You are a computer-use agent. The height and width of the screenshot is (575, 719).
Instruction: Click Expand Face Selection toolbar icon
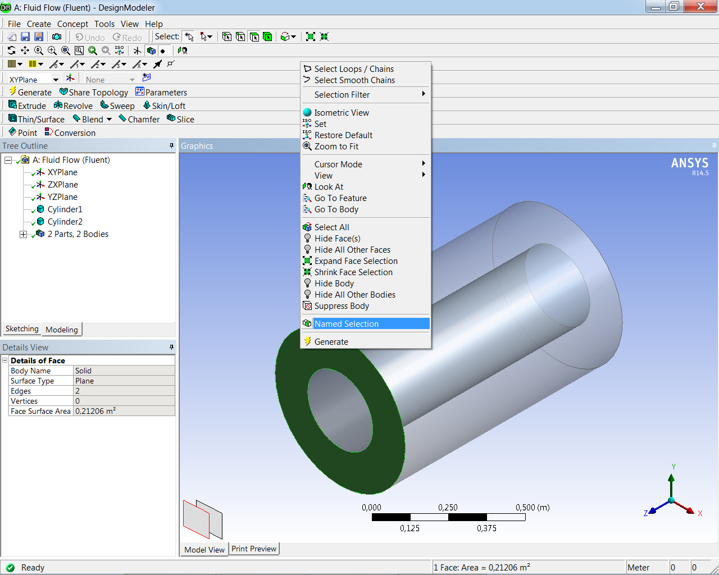coord(311,36)
